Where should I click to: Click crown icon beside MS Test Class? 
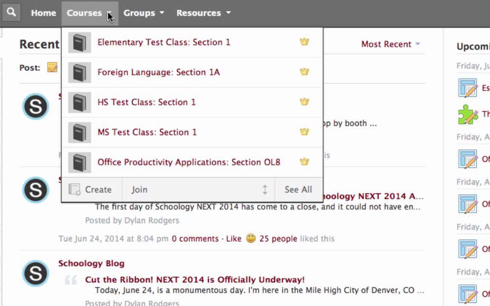(x=305, y=131)
